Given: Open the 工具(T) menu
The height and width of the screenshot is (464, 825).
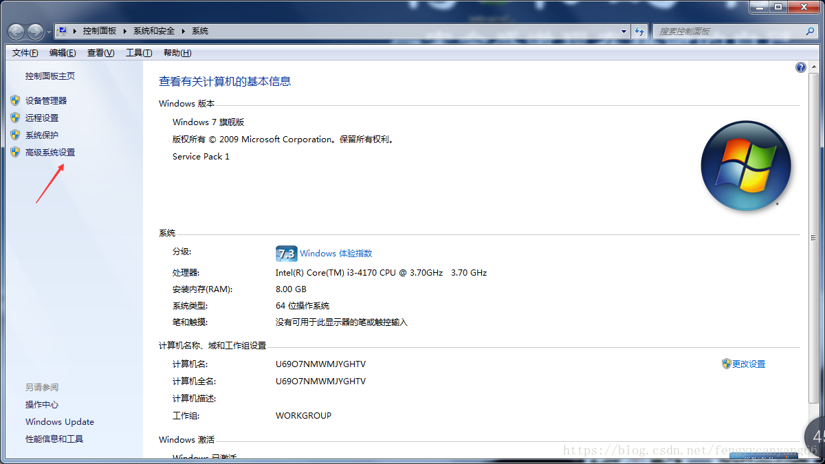Looking at the screenshot, I should 139,53.
